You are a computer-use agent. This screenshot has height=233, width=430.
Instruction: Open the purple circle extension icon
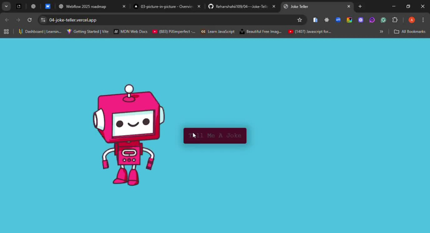pos(361,20)
